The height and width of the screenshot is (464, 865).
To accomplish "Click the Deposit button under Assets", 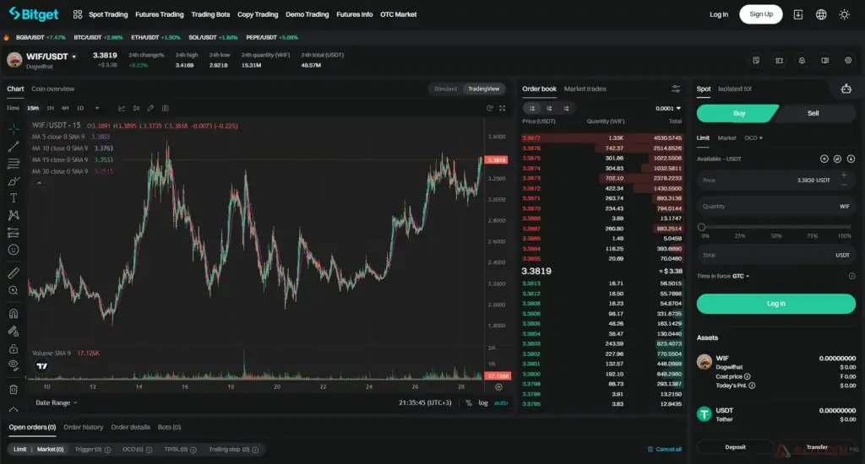I will [735, 447].
